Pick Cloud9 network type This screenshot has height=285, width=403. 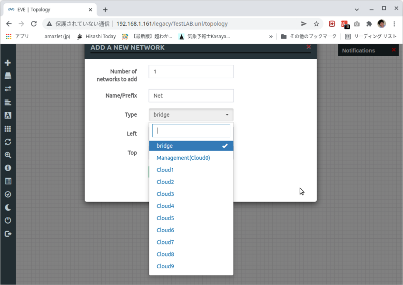click(x=165, y=266)
